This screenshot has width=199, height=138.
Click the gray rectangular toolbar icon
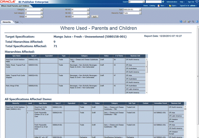(x=185, y=22)
